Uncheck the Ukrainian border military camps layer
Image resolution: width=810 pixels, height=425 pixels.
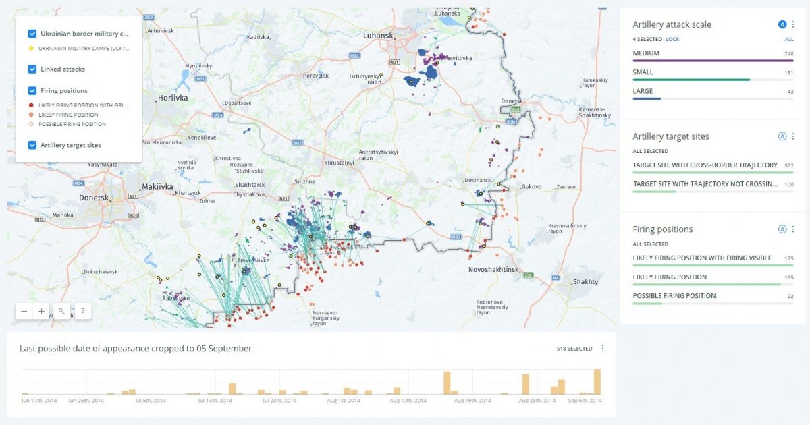click(x=32, y=34)
